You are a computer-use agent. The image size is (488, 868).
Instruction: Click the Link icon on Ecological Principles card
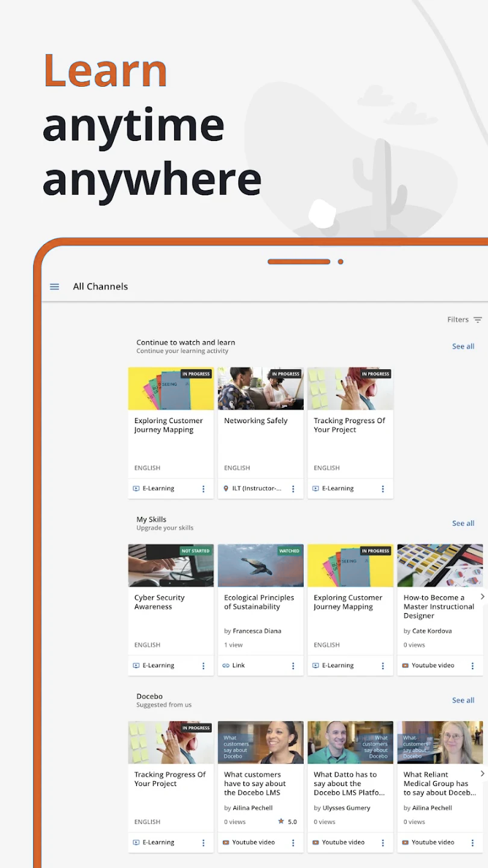pos(226,665)
